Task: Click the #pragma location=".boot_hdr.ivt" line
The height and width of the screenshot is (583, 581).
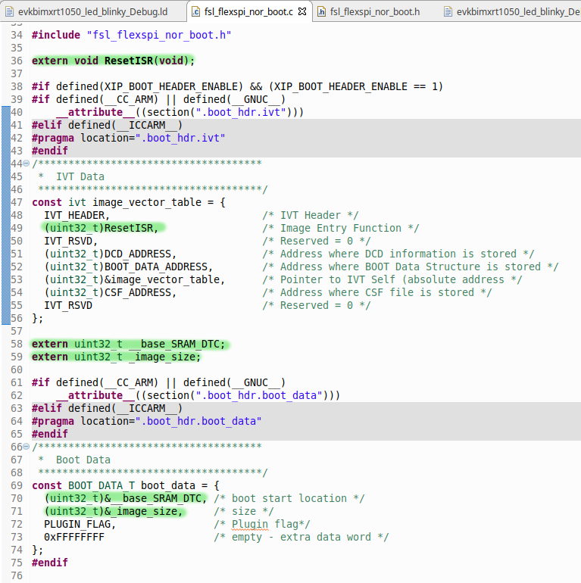Action: (128, 138)
